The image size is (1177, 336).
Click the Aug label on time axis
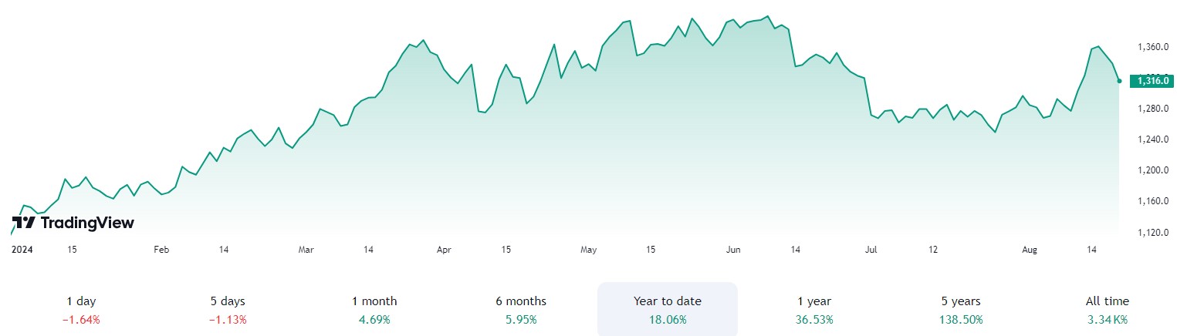(x=1029, y=249)
